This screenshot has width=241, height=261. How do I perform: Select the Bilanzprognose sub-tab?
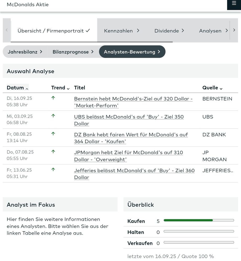pos(73,52)
